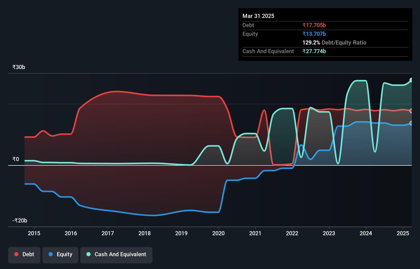The width and height of the screenshot is (420, 269).
Task: Toggle the Debt legend button
Action: tap(24, 255)
